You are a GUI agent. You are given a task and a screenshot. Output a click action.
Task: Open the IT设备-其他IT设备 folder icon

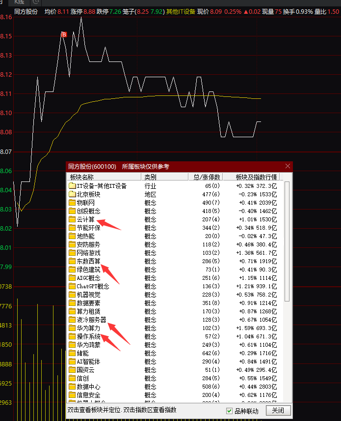(x=72, y=186)
